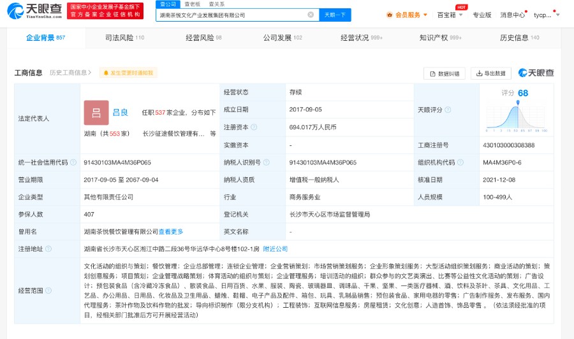Clear the search box with the X icon
The width and height of the screenshot is (574, 339).
[311, 15]
